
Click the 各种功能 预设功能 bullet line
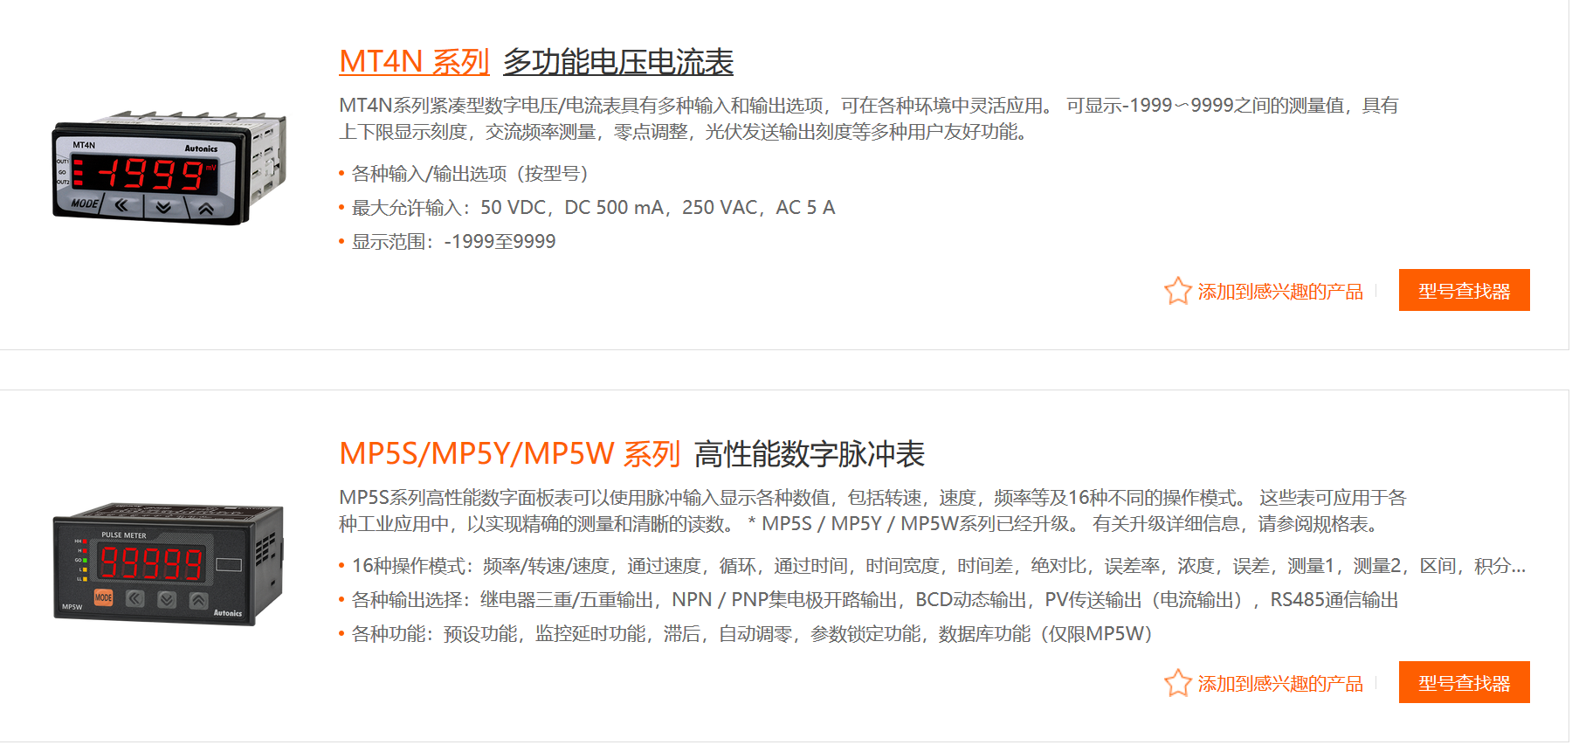[751, 634]
